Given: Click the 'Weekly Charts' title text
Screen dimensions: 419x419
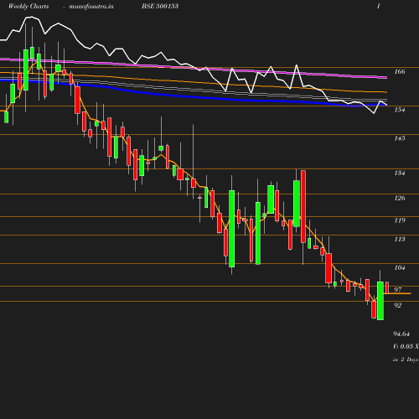Looking at the screenshot, I should [x=28, y=6].
